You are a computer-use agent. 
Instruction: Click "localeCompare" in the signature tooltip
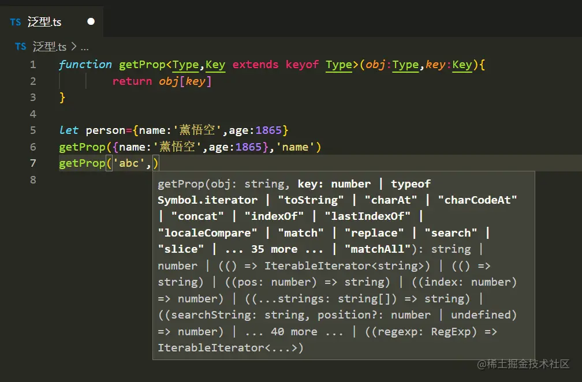pos(207,233)
